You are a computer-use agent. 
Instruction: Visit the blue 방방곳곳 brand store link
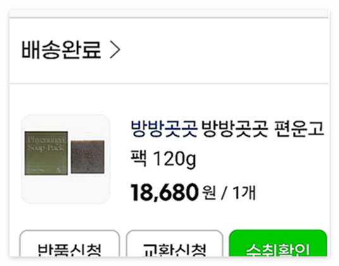pos(164,129)
